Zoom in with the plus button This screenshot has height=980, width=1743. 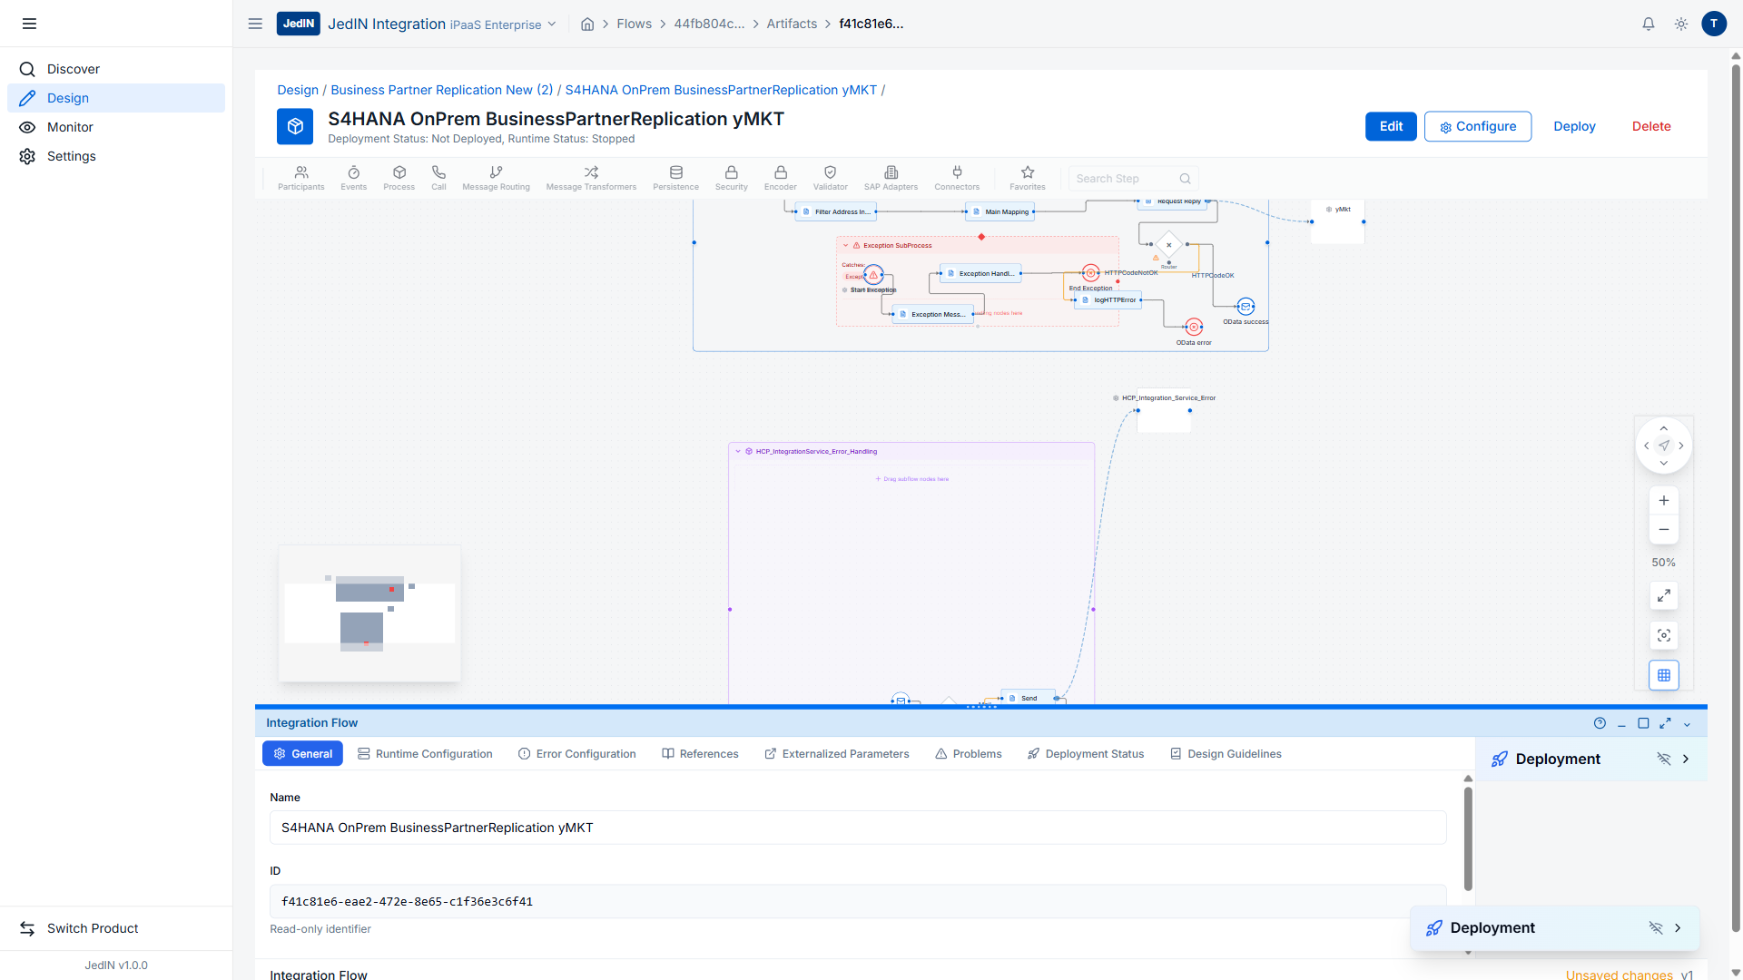pyautogui.click(x=1663, y=501)
